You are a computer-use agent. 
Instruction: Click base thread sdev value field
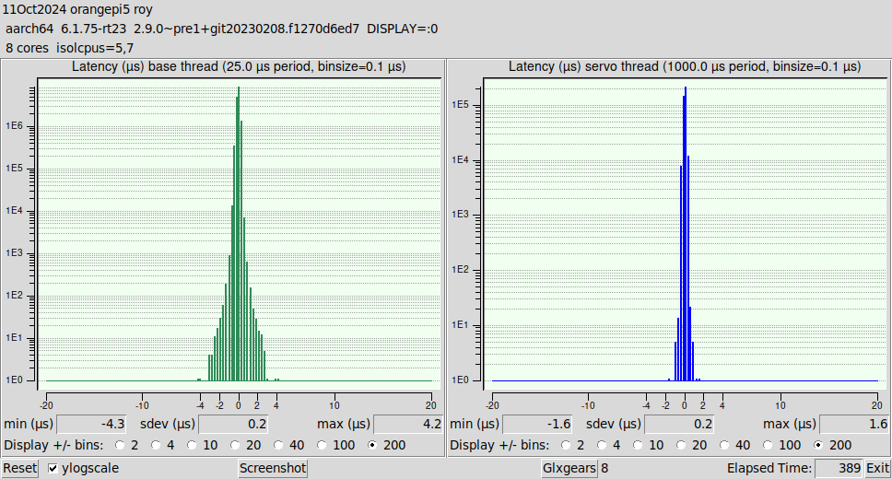[x=232, y=424]
